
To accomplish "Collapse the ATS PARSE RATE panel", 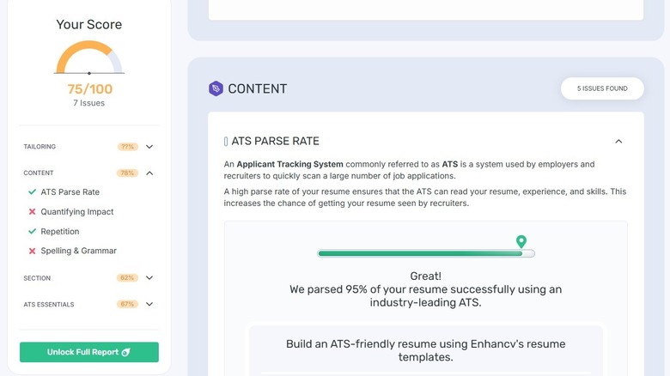I will [x=618, y=142].
